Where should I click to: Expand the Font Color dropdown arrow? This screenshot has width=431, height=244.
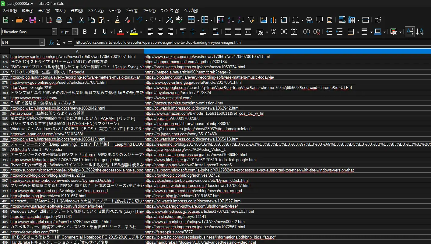click(127, 32)
